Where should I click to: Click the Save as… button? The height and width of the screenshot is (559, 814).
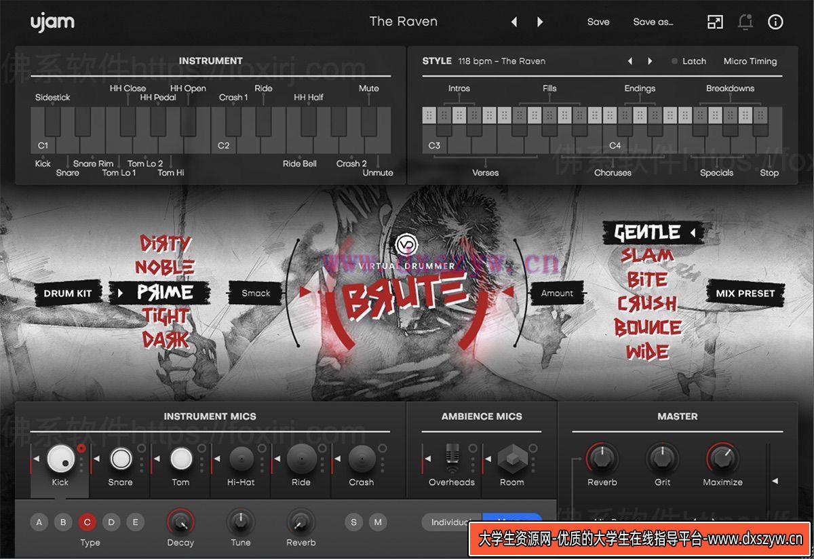pos(653,22)
